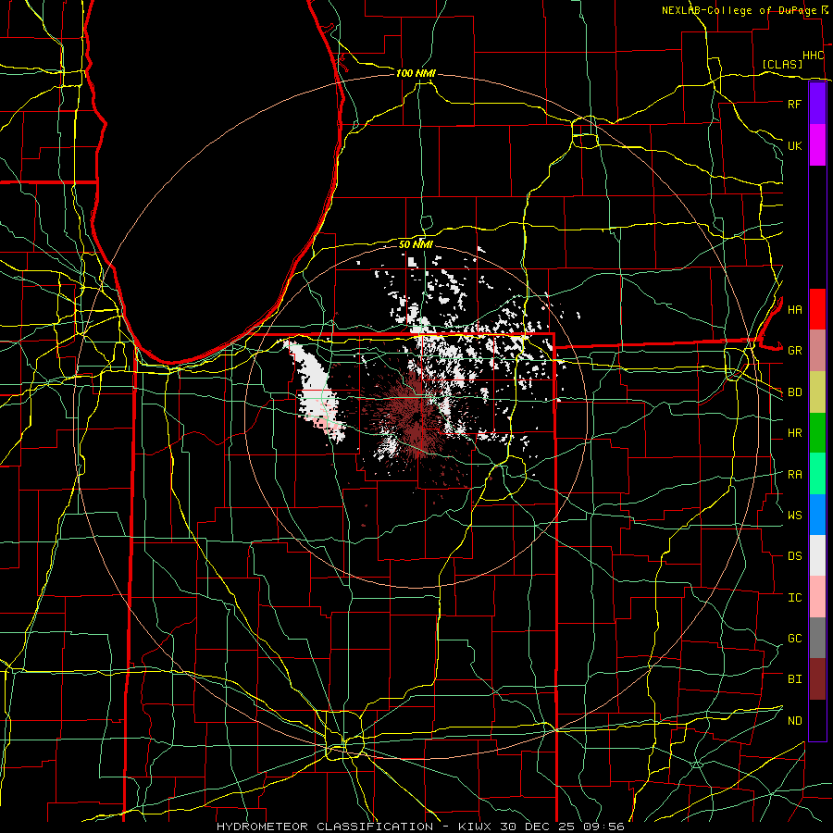Click the DS white legend swatch

point(817,555)
